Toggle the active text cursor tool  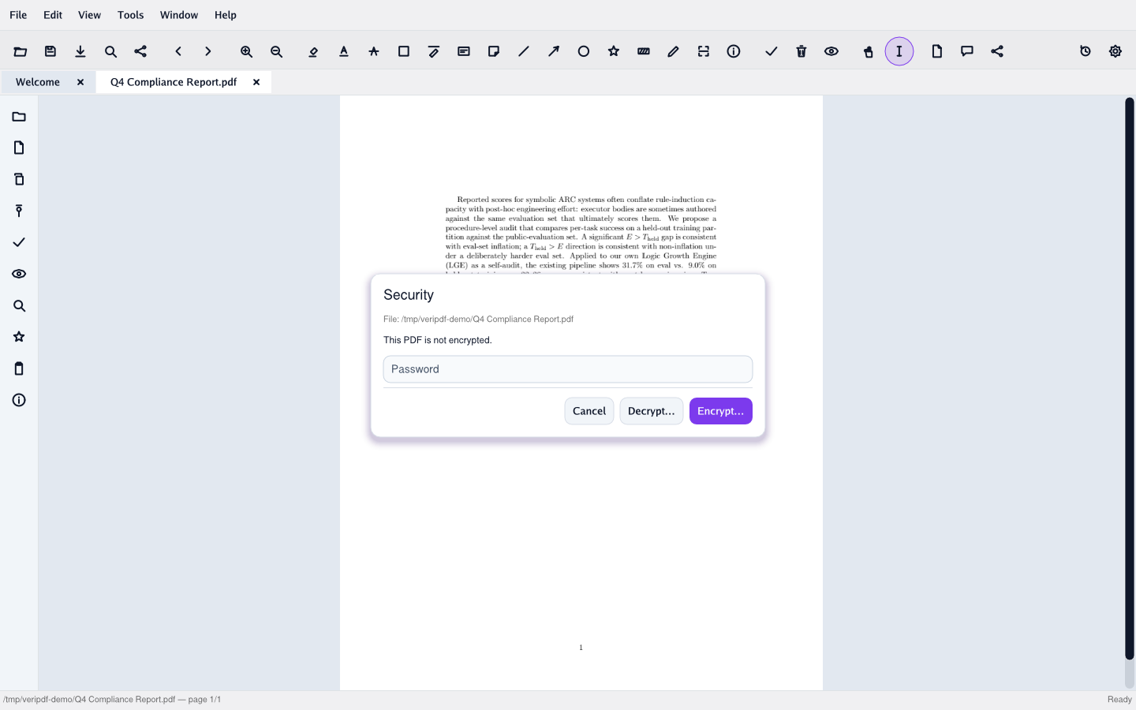coord(899,51)
